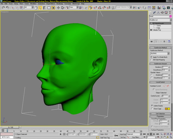
Task: Click the Play Animation button
Action: pyautogui.click(x=151, y=134)
